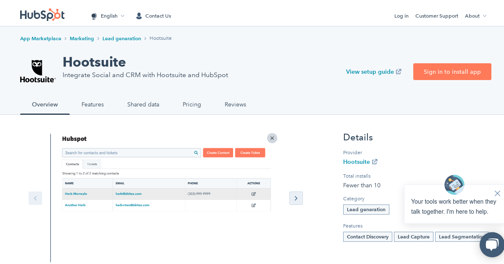
Task: Go to Lead generation breadcrumb
Action: 122,39
